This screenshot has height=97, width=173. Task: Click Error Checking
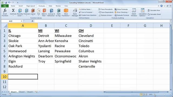[x=122, y=12]
